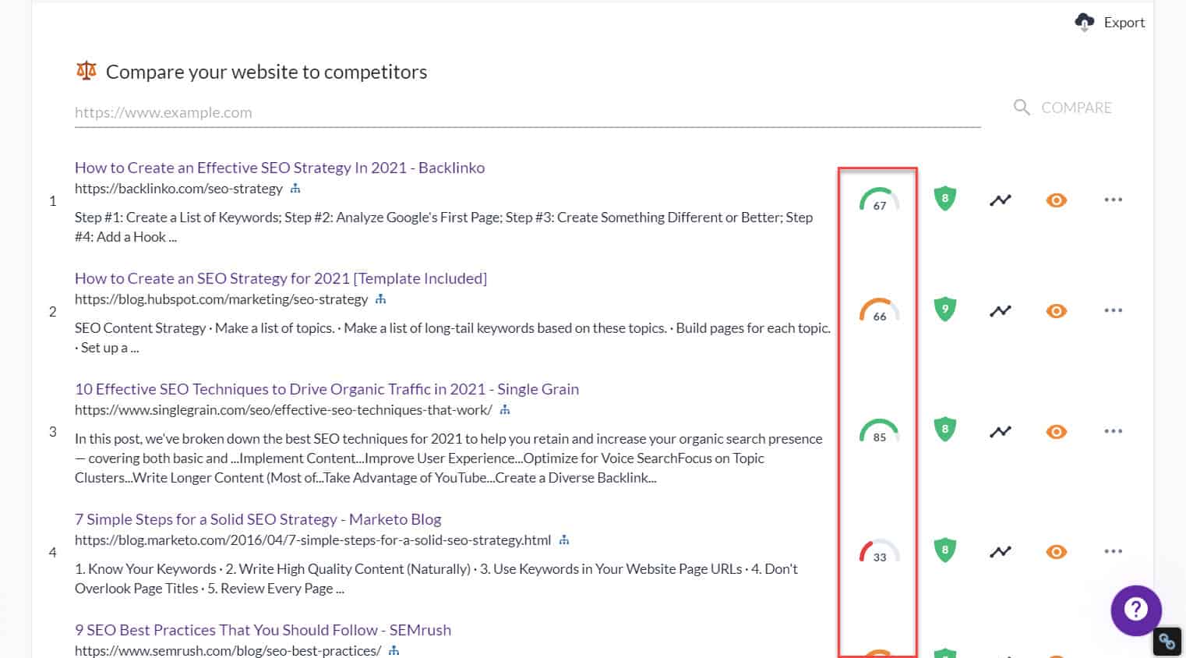Click the 67 score gauge for Backlinko

[878, 201]
